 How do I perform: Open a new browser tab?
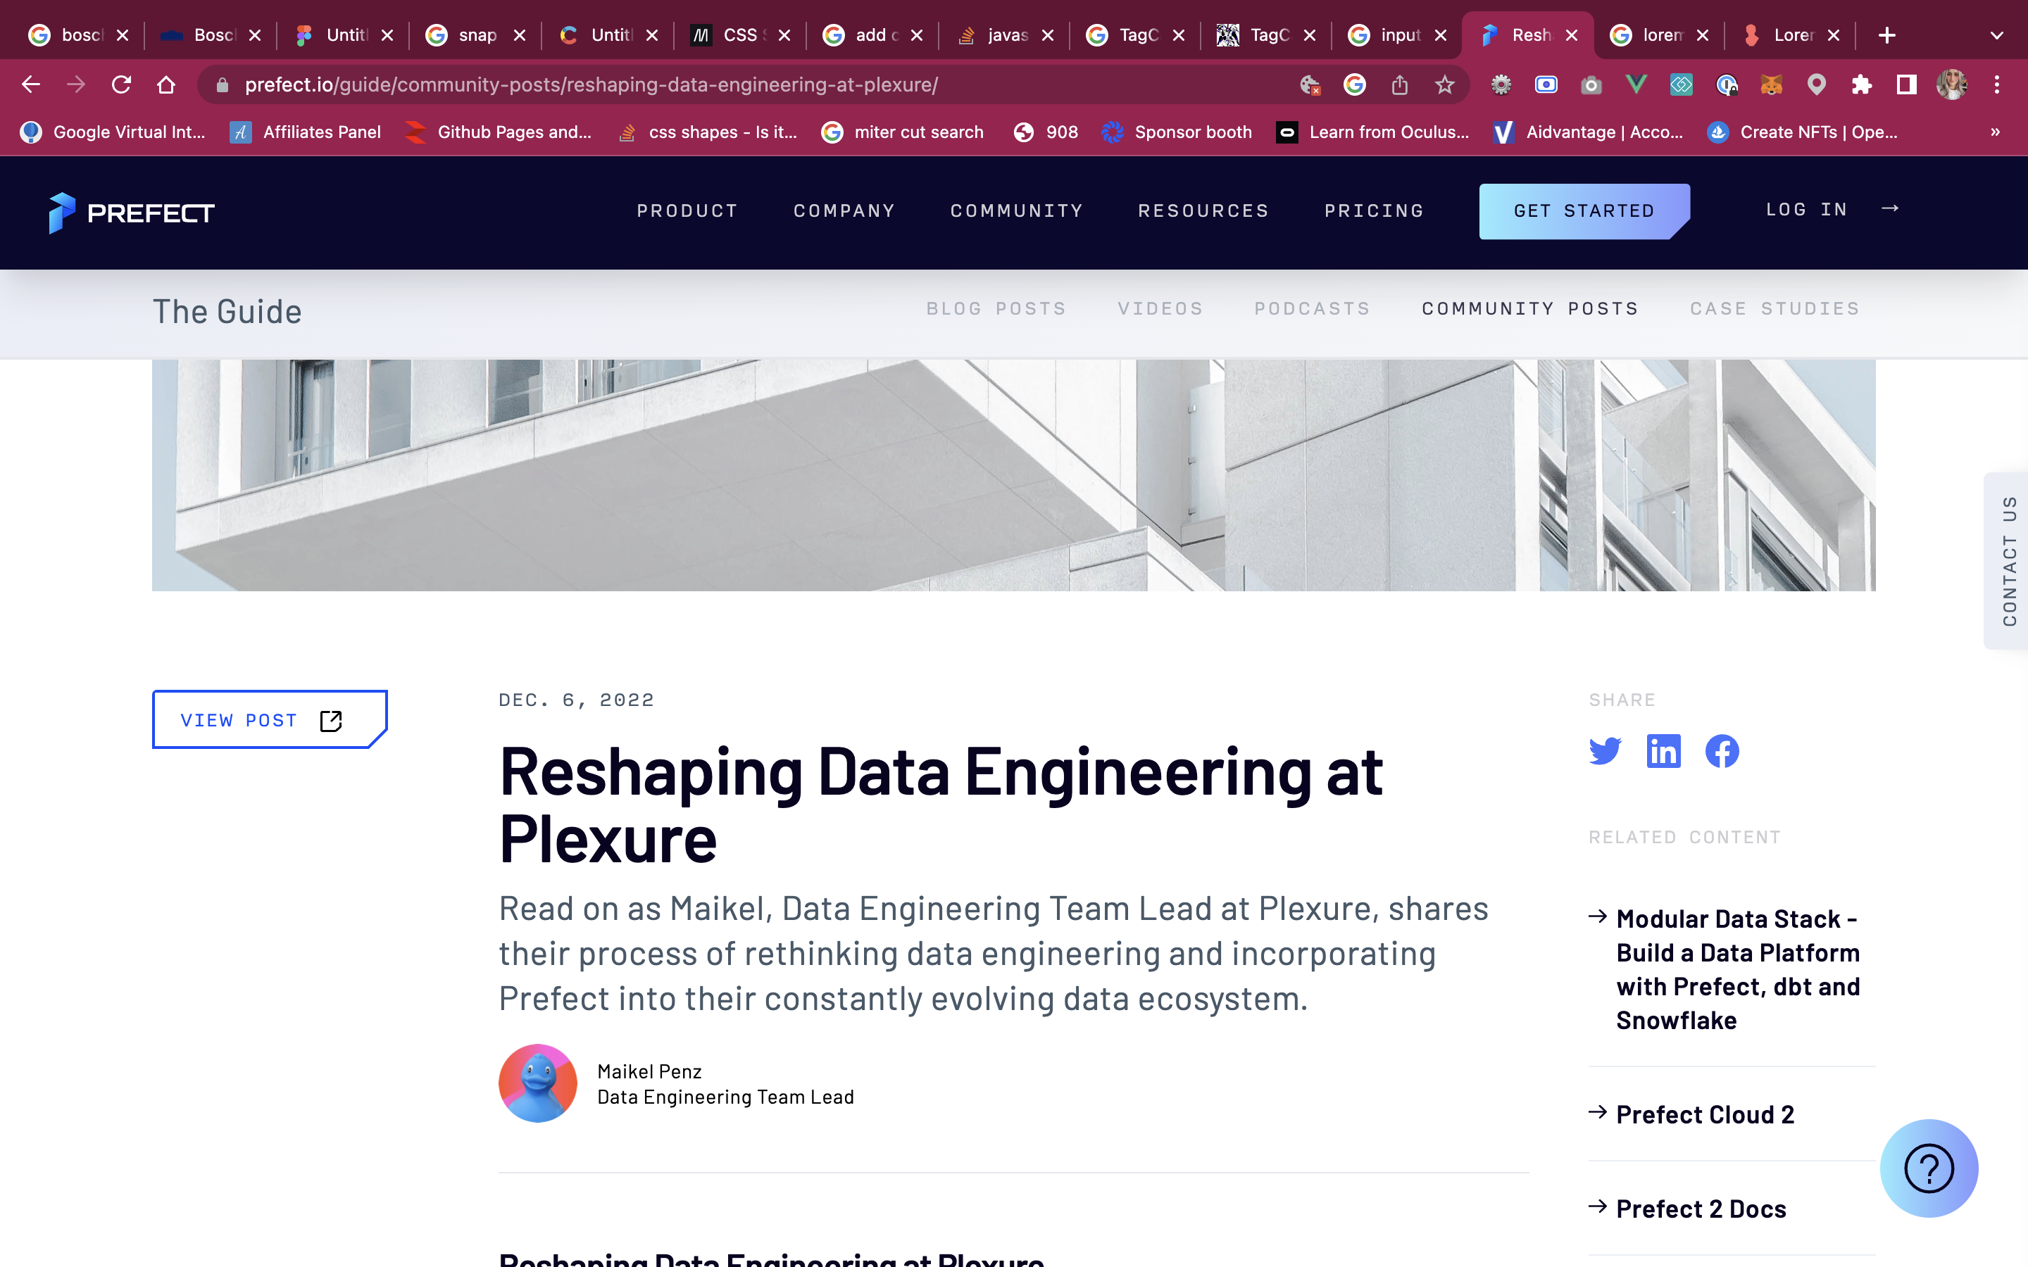click(1886, 35)
